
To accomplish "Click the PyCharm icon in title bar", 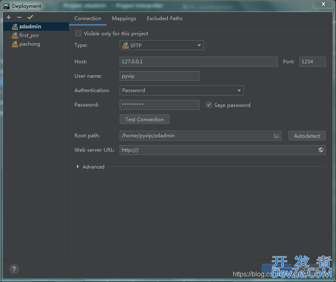I will (7, 6).
